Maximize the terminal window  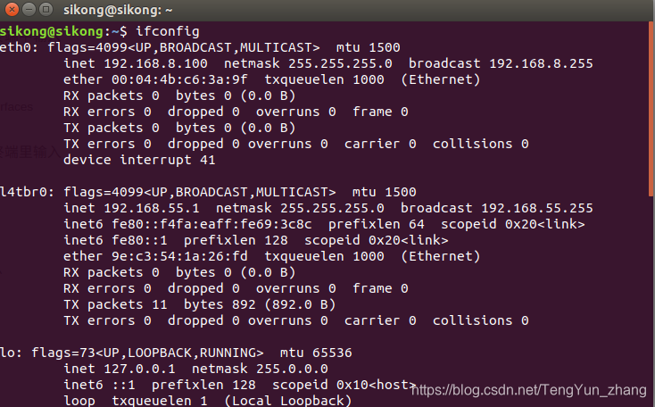click(46, 9)
